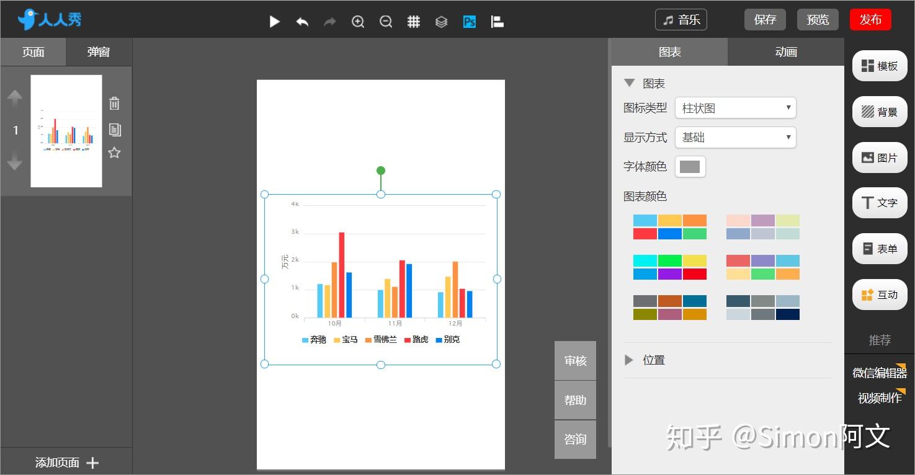
Task: Choose the gray-brown-teal chart palette
Action: click(x=670, y=308)
